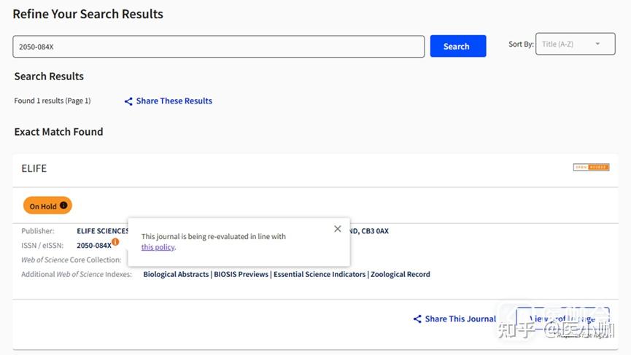Open the "this policy" link
Image resolution: width=631 pixels, height=355 pixels.
tap(158, 247)
